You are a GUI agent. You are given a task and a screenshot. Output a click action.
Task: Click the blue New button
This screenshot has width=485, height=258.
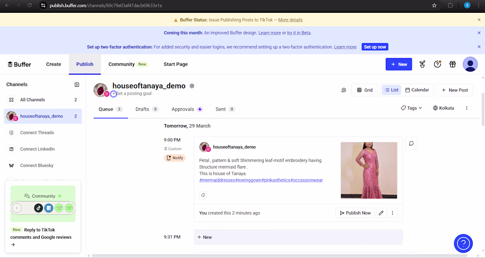click(x=399, y=64)
